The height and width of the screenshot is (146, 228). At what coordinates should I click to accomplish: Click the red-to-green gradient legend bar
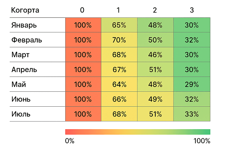(x=138, y=132)
